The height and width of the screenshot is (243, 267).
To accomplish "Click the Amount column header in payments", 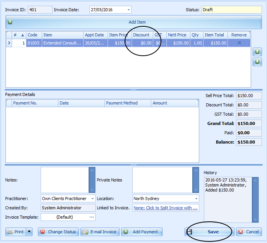I will click(175, 103).
